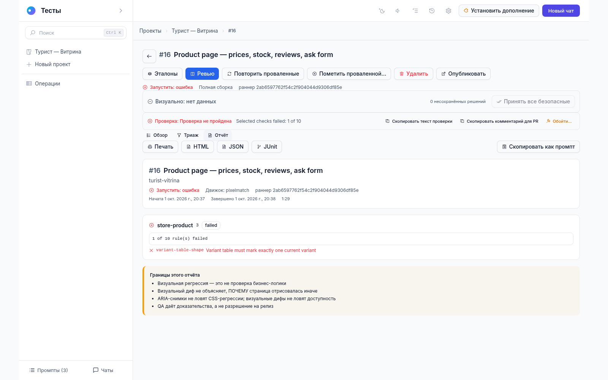Click Пометить проваленной button
Image resolution: width=608 pixels, height=380 pixels.
(349, 74)
